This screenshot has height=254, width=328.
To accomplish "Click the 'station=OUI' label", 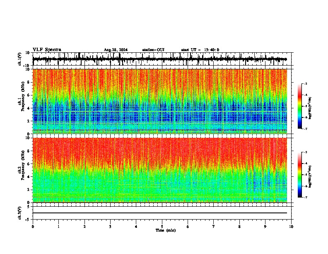I will point(153,50).
